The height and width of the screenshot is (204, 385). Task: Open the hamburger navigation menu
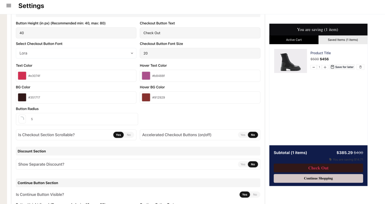(x=9, y=5)
